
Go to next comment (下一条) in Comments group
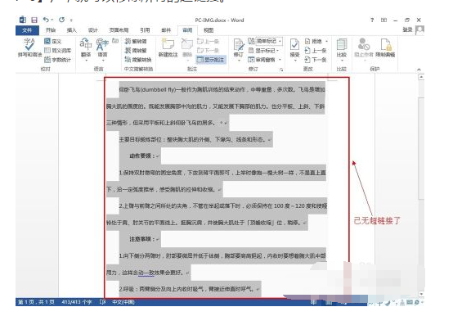pyautogui.click(x=208, y=51)
